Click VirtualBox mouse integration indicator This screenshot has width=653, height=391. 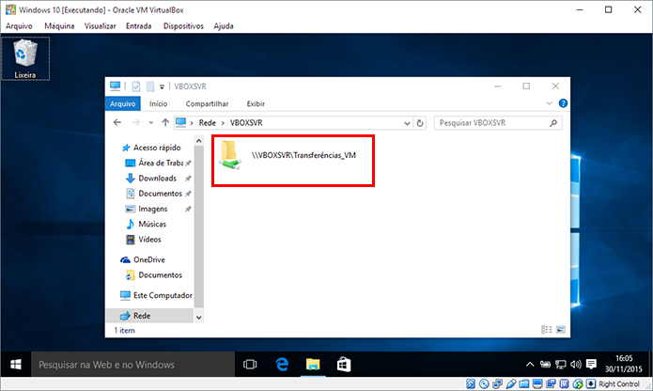(x=578, y=383)
